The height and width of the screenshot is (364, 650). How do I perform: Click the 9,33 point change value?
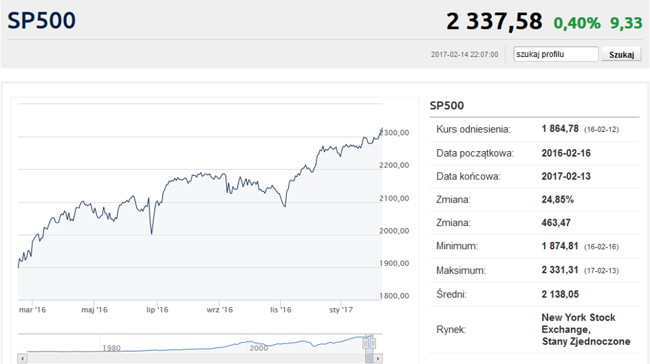pos(626,23)
